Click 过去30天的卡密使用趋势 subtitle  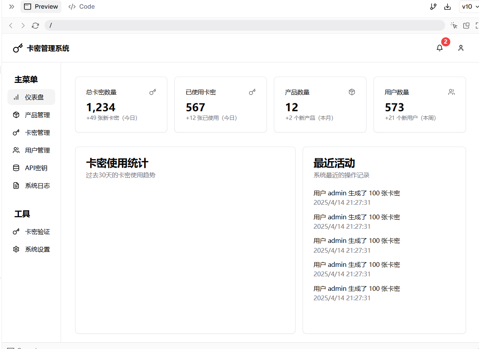pos(121,175)
